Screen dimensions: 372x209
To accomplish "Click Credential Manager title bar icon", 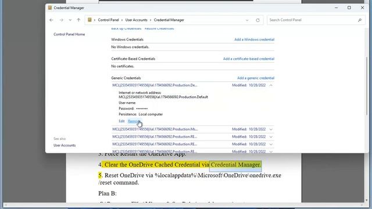I will 50,8.
